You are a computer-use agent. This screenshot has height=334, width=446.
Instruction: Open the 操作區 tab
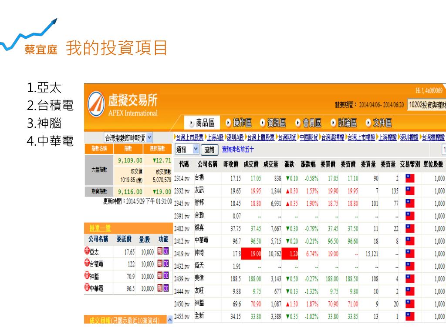239,123
